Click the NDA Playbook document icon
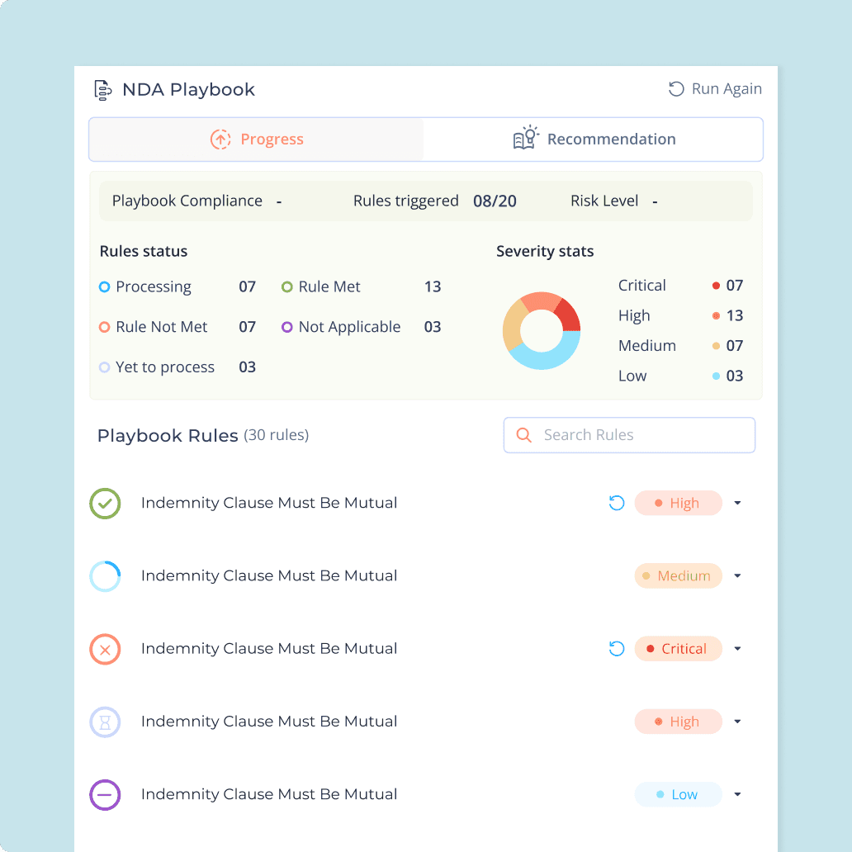The image size is (852, 852). [x=102, y=90]
